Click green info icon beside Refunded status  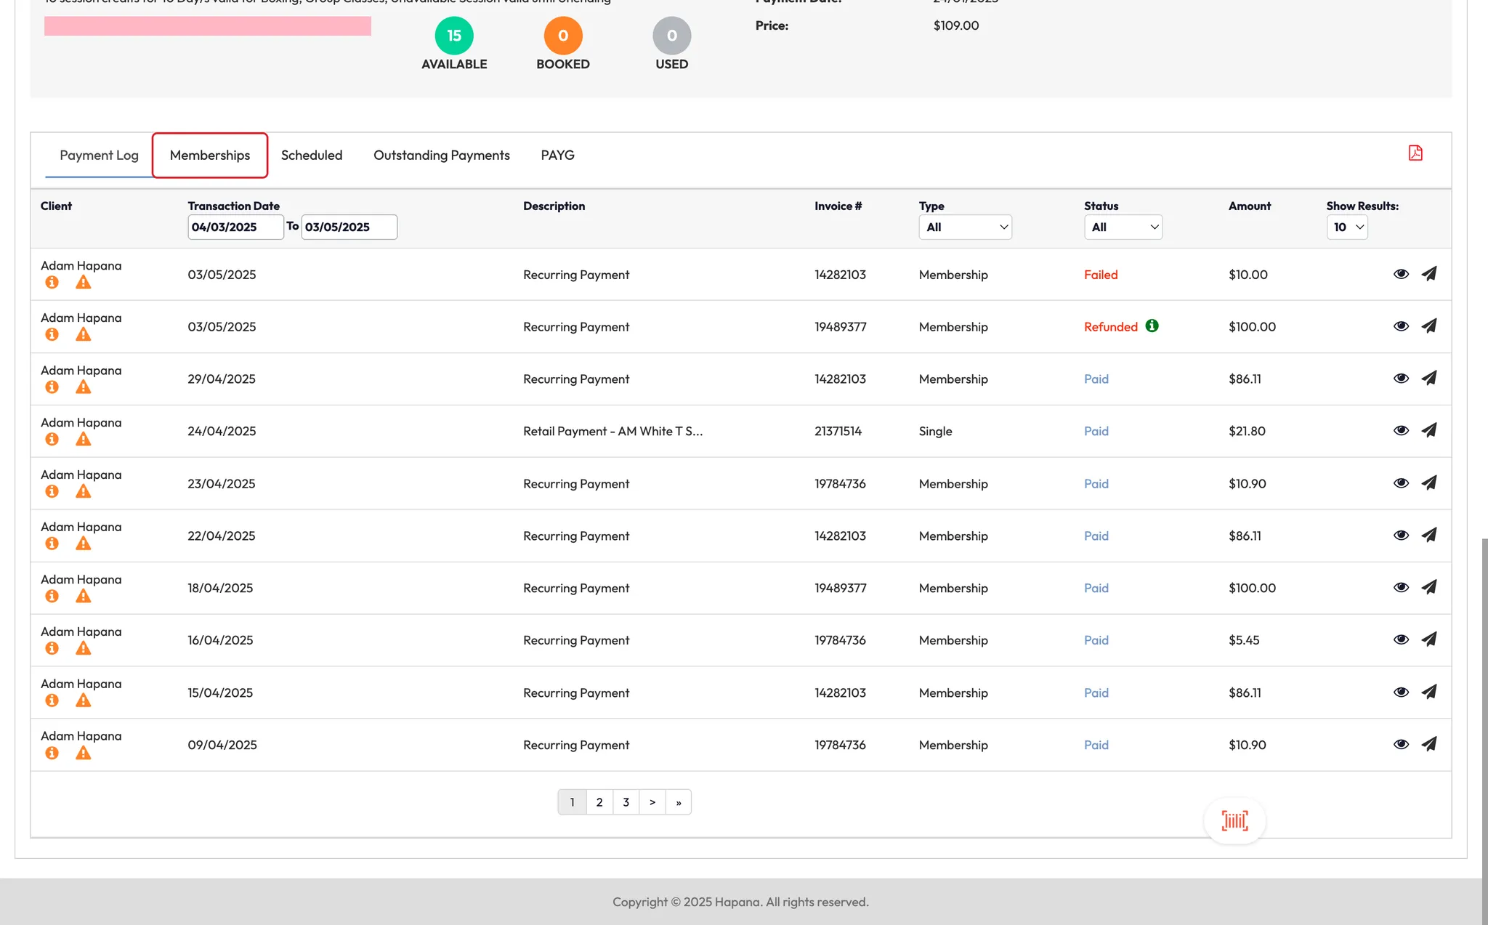[x=1152, y=326]
